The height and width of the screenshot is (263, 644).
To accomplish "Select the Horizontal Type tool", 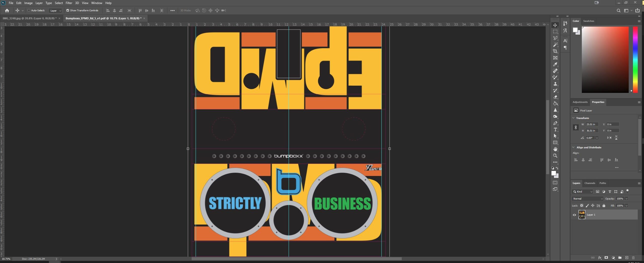I will 555,130.
